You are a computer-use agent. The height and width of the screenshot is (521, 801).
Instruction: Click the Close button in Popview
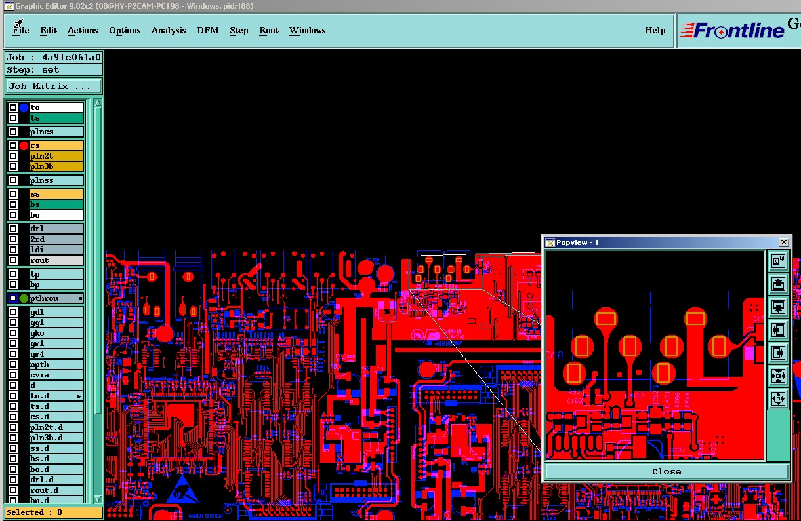667,471
